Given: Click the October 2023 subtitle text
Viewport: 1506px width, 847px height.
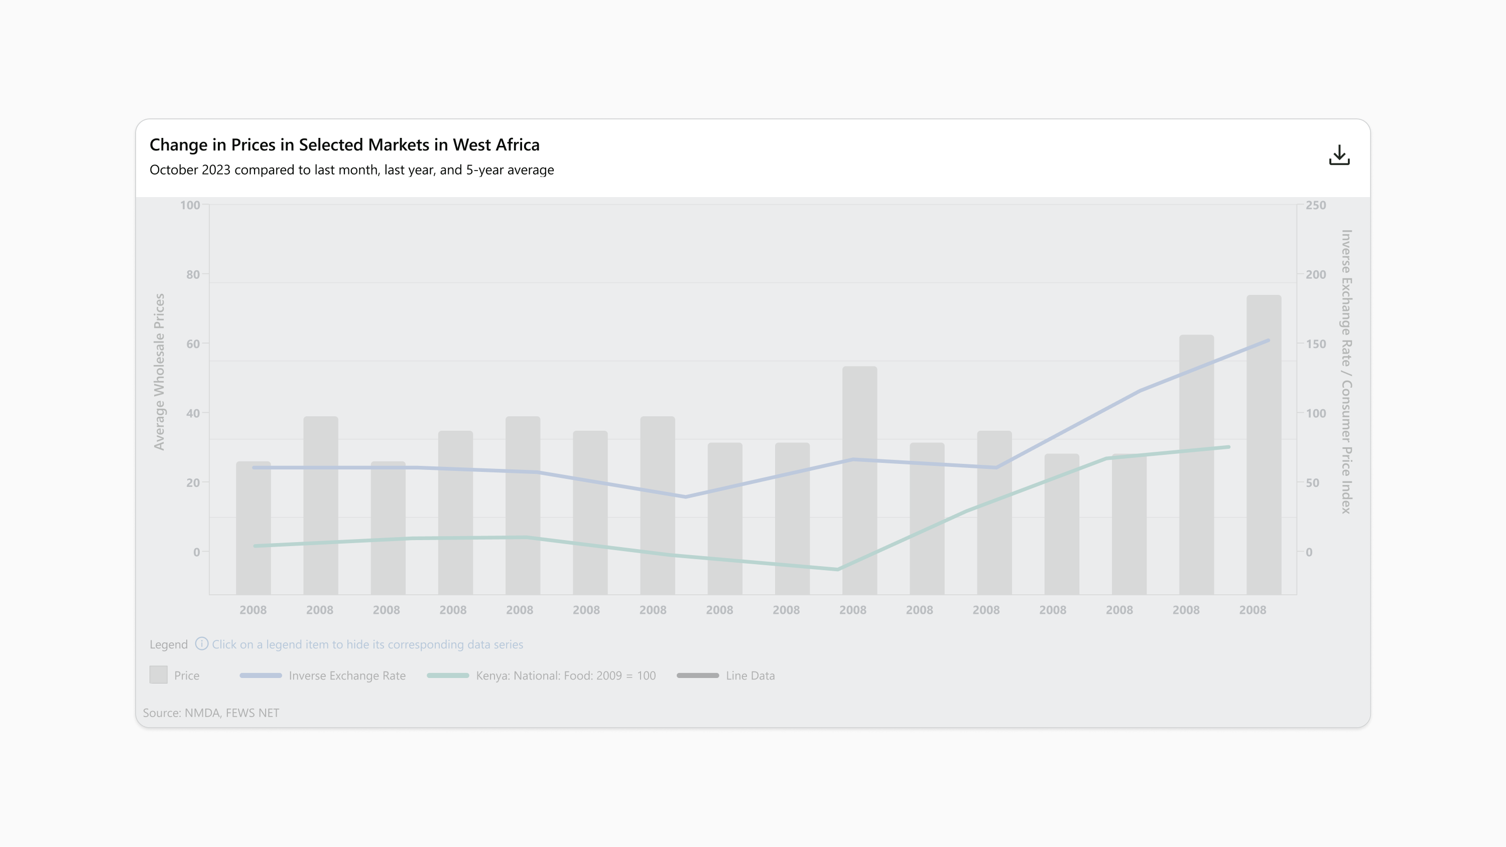Looking at the screenshot, I should 351,170.
